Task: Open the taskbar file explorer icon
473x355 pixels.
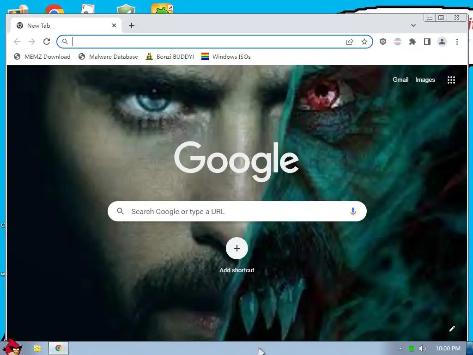Action: pos(37,349)
